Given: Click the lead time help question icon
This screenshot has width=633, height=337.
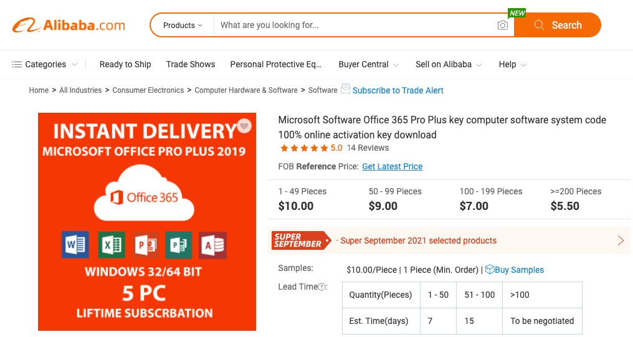Looking at the screenshot, I should (322, 287).
